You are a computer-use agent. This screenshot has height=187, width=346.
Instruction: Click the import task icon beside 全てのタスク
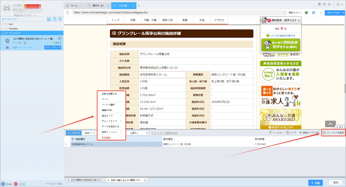point(49,19)
